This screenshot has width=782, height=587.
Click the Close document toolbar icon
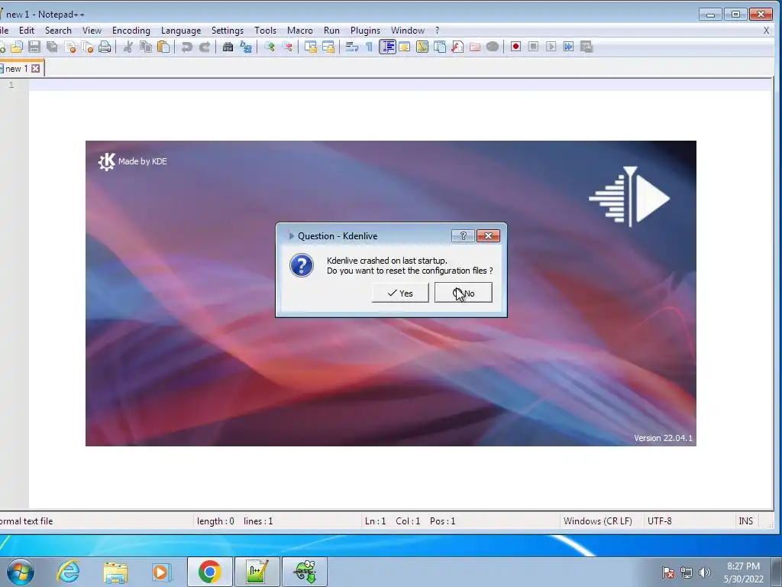click(x=69, y=47)
